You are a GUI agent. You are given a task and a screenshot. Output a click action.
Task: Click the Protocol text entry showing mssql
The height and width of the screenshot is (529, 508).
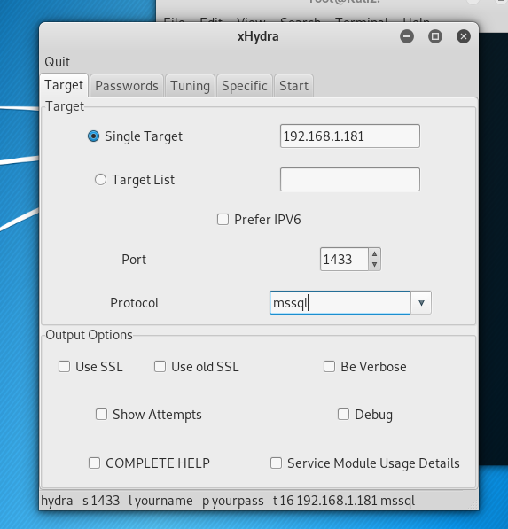point(340,303)
